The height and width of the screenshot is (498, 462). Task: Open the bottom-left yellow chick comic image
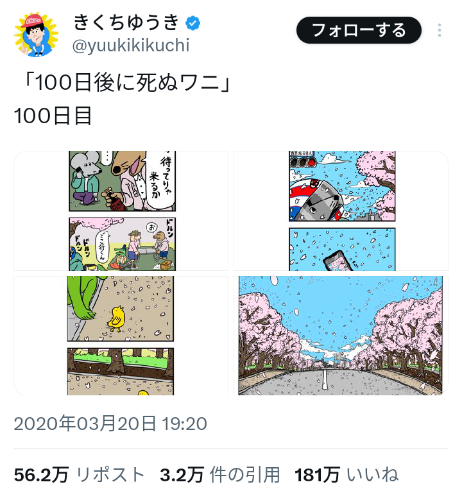pyautogui.click(x=121, y=336)
